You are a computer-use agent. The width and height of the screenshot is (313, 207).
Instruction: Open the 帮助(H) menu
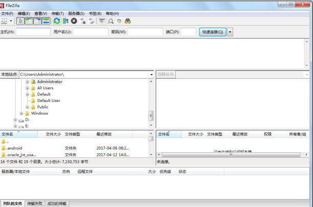[113, 13]
